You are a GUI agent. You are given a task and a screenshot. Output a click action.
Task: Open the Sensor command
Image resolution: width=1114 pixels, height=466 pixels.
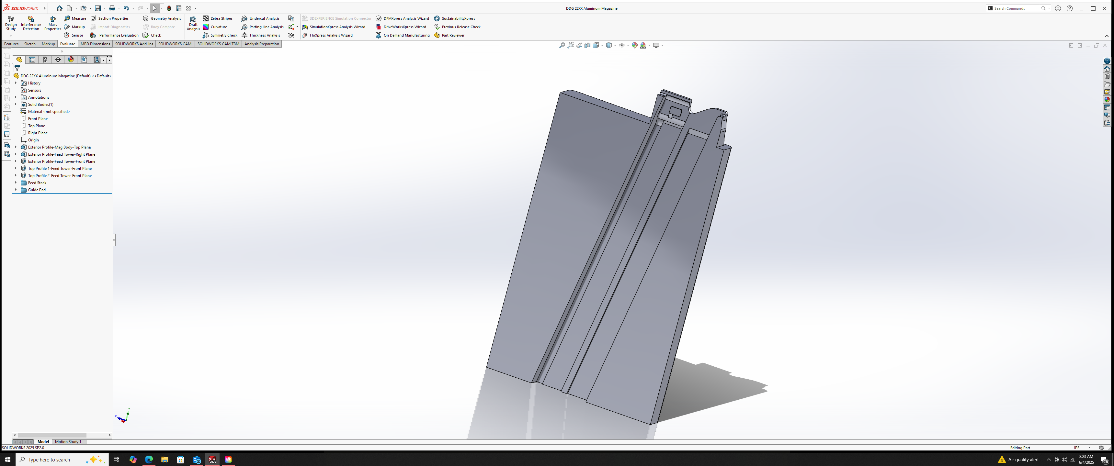[74, 36]
